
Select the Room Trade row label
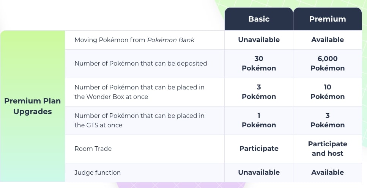(x=93, y=149)
